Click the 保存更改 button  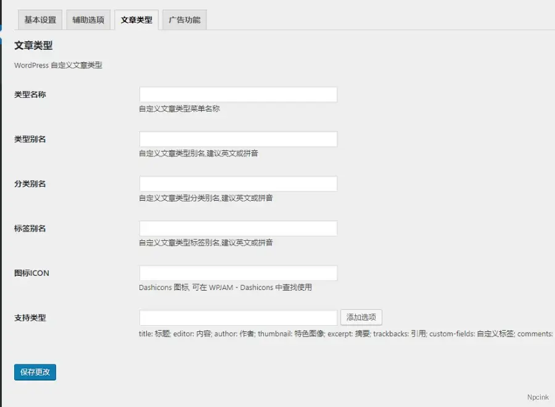[x=35, y=372]
